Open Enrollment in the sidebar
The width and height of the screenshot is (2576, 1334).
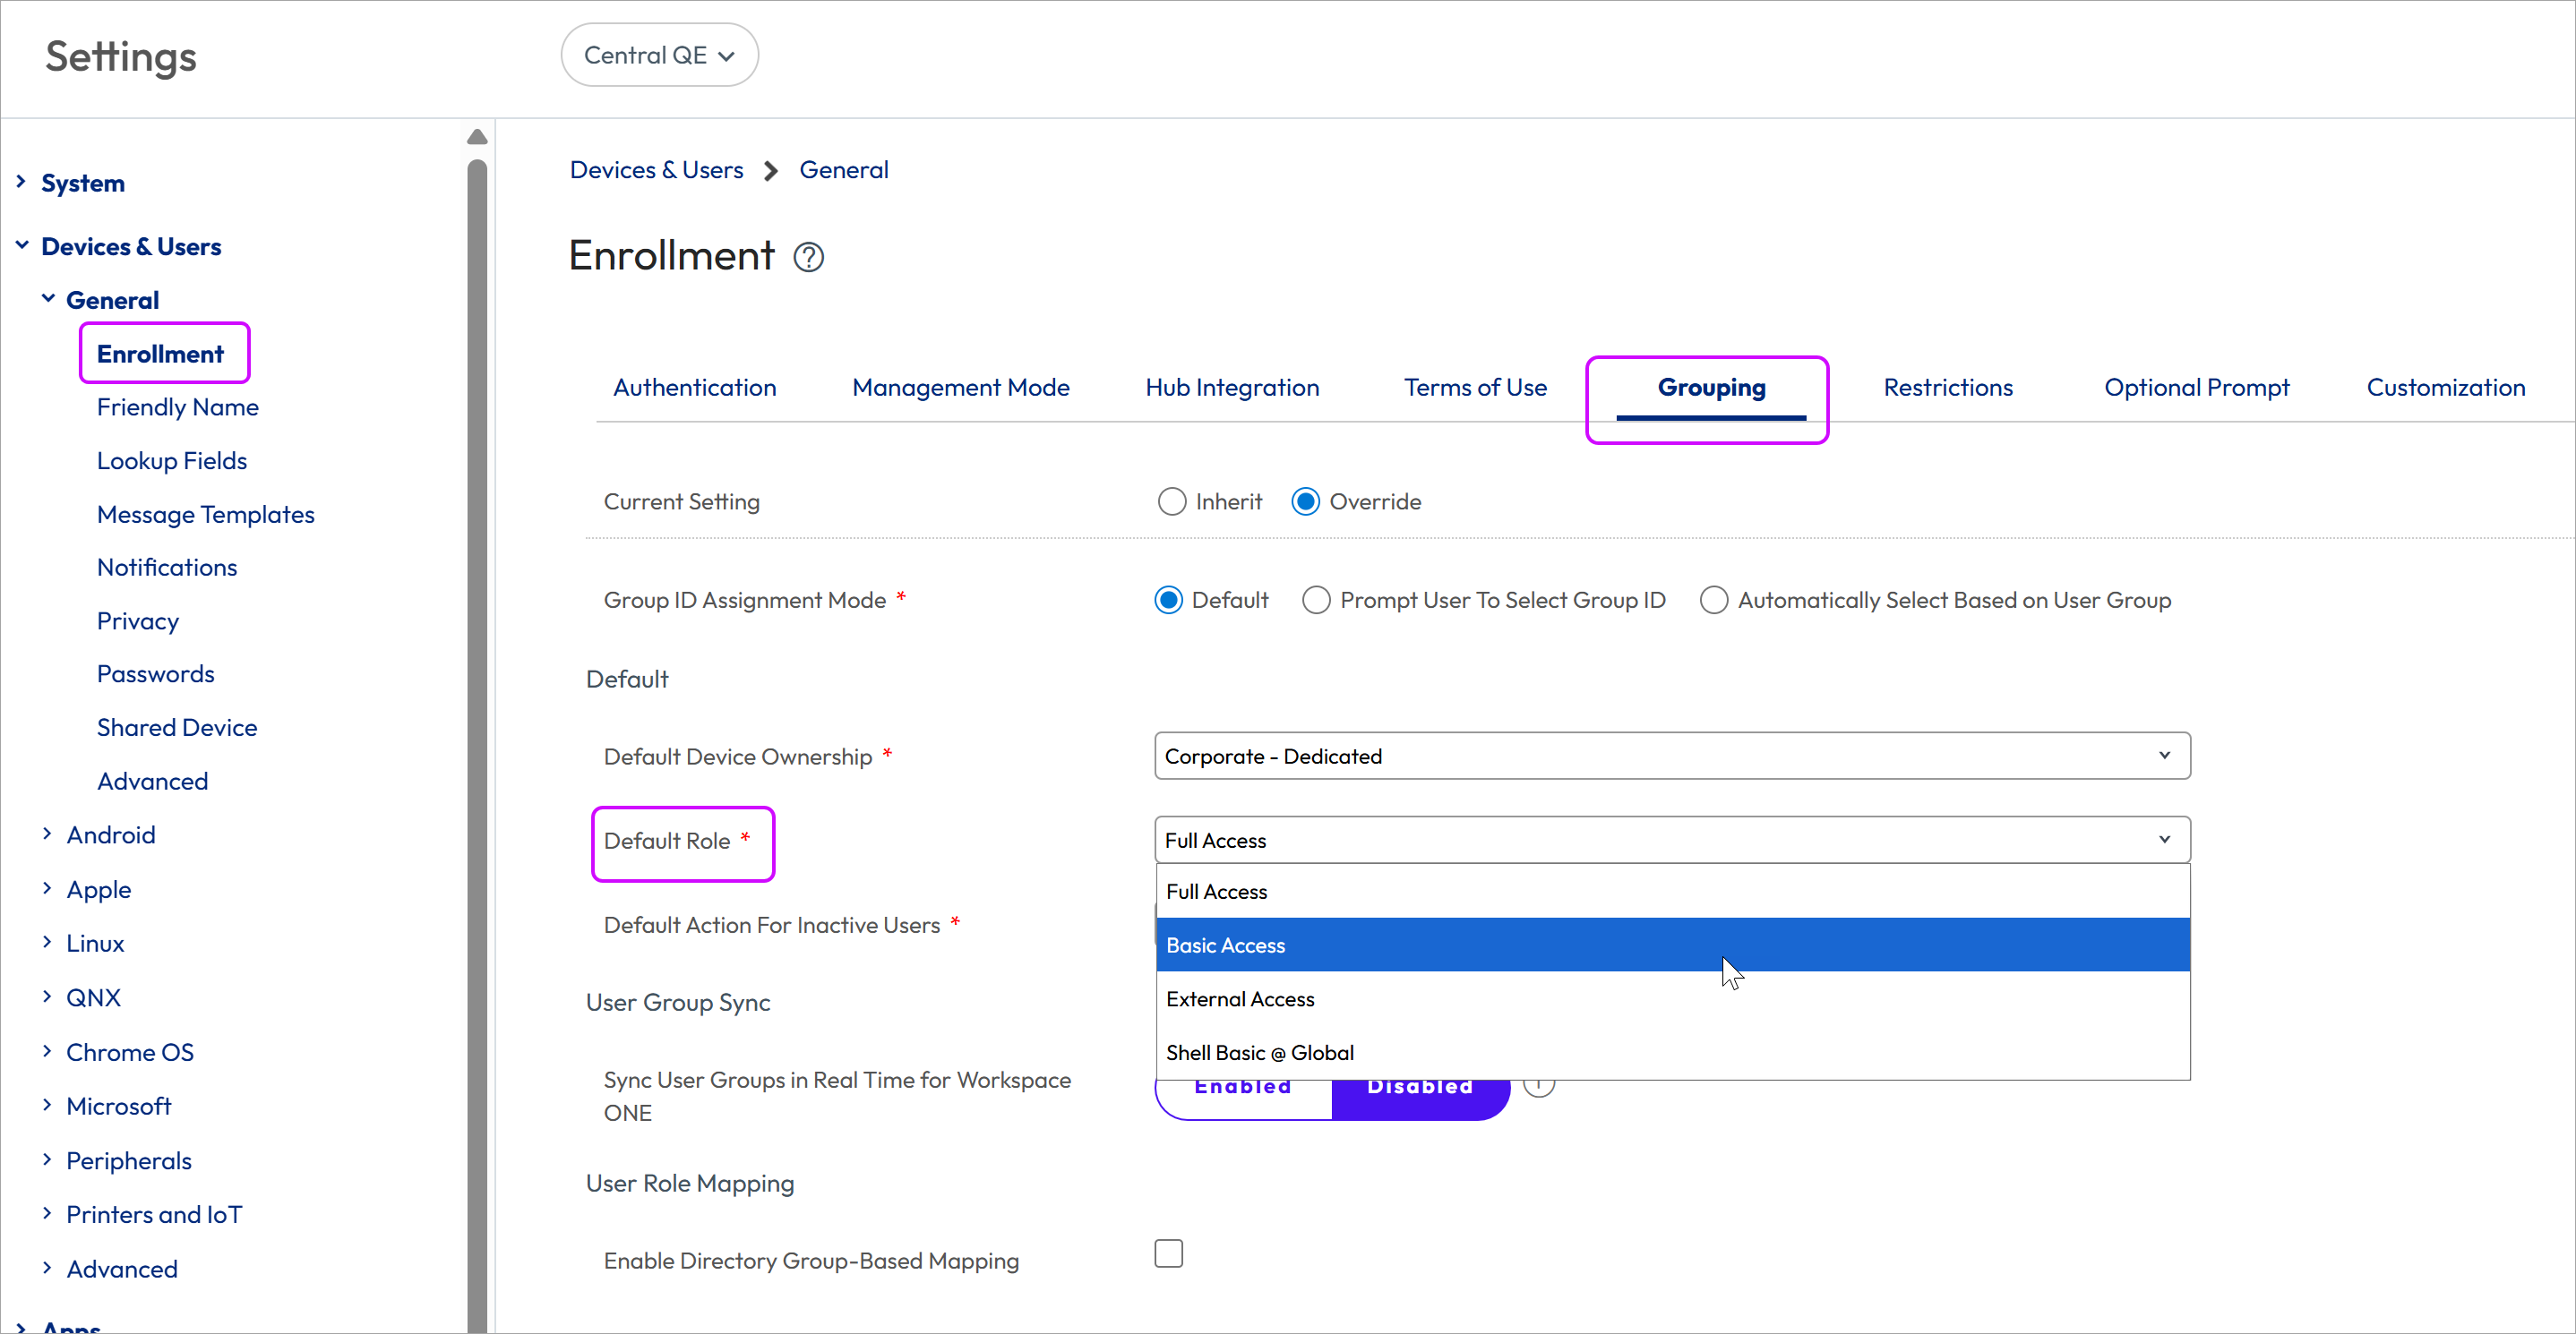click(x=160, y=354)
